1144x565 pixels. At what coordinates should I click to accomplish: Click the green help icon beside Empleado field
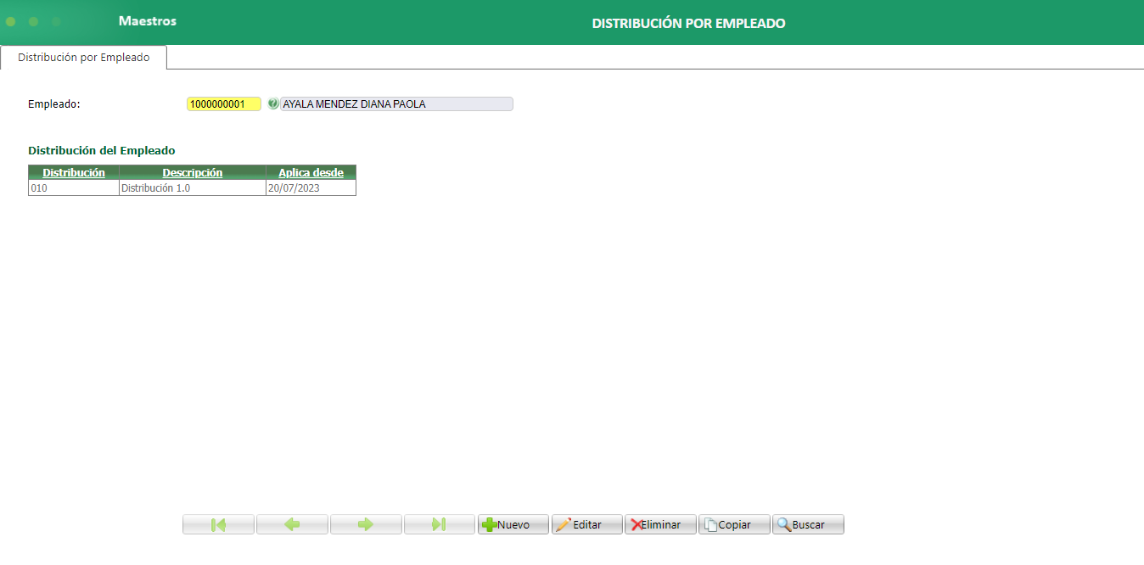(273, 103)
